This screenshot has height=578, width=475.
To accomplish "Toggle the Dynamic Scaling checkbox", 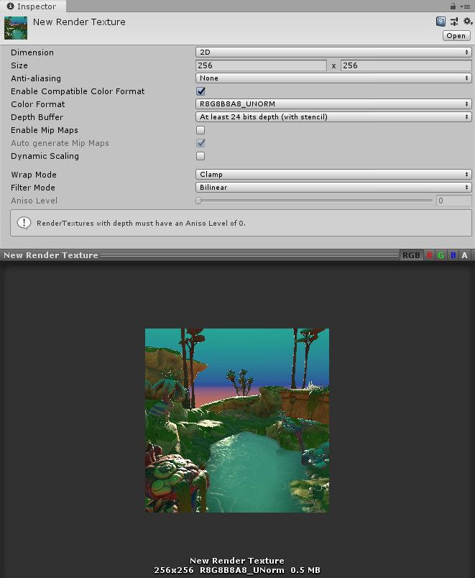I will click(200, 156).
